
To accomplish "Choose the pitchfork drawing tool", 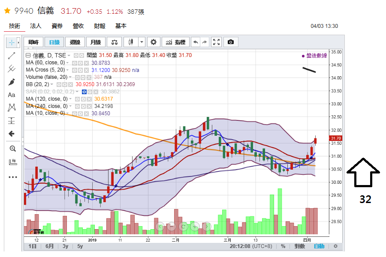I will click(11, 69).
